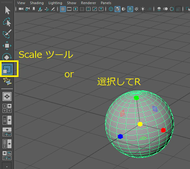The width and height of the screenshot is (190, 169).
Task: Activate the Scale tool icon
Action: 7,69
